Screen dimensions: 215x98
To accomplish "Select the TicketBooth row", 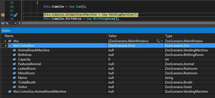I will tap(109, 82).
